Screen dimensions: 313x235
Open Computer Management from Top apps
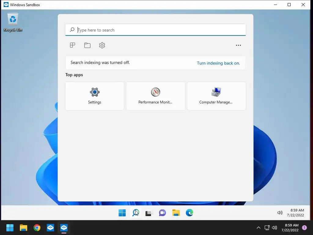tap(217, 96)
